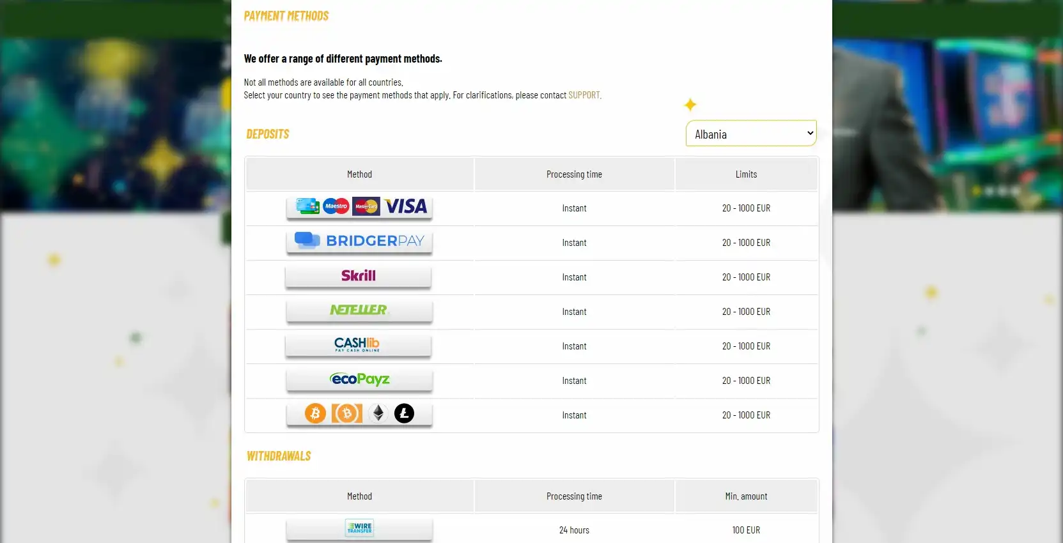Select the ecoPayz payment button
Viewport: 1063px width, 543px height.
[x=359, y=379]
